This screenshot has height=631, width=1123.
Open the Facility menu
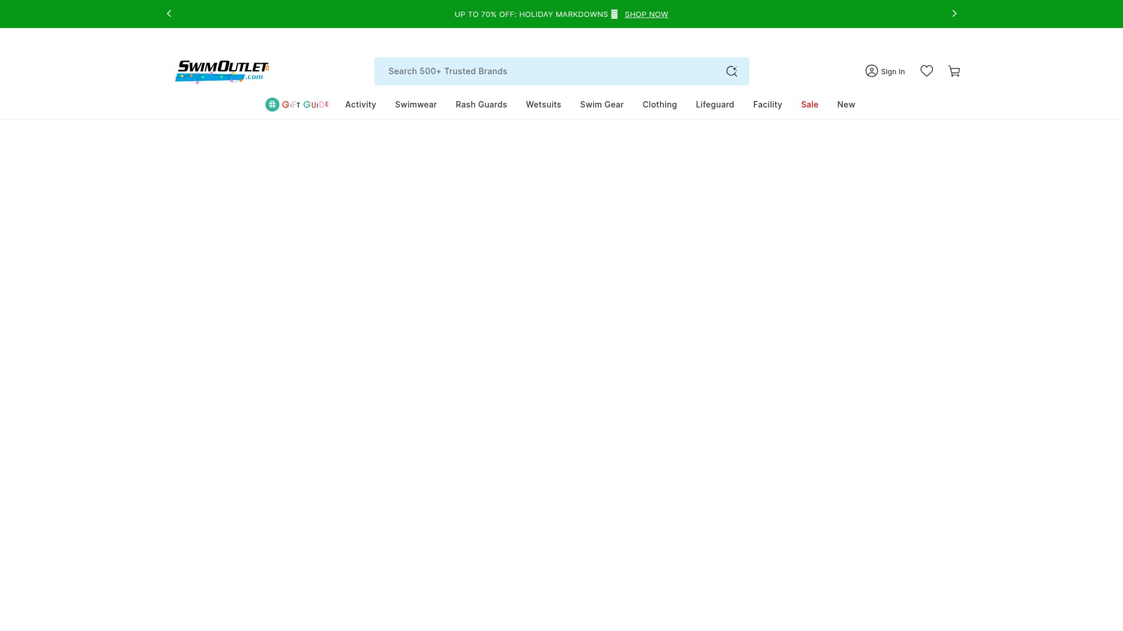pos(767,105)
